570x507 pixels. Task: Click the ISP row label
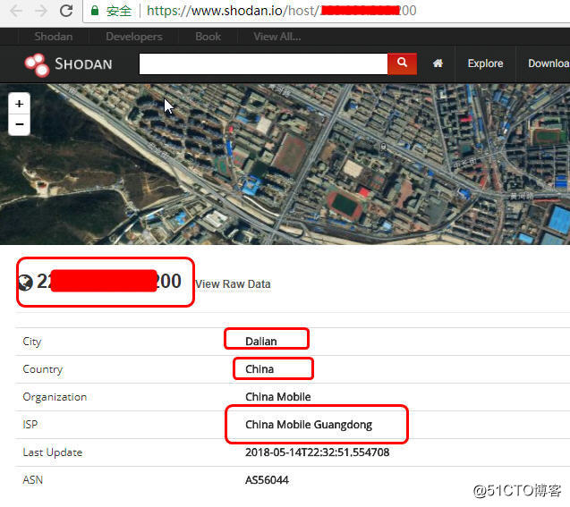[30, 425]
